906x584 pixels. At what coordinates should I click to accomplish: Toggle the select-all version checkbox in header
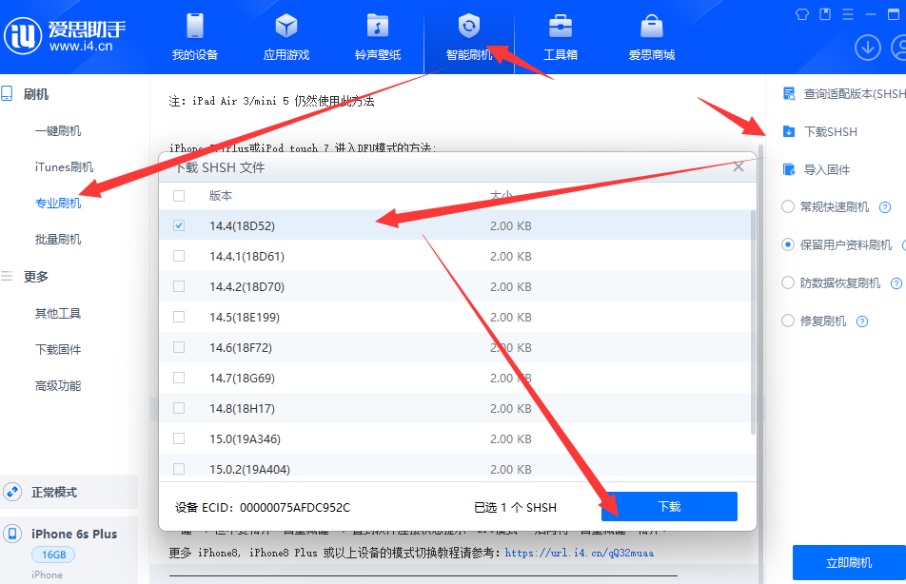(x=179, y=196)
